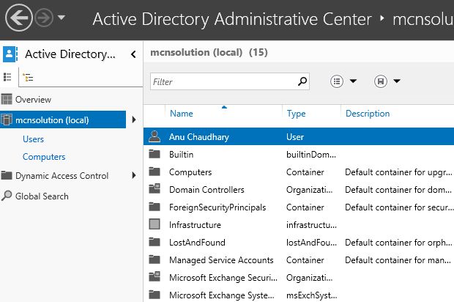This screenshot has height=302, width=454.
Task: Open the Overview node
Action: 33,100
